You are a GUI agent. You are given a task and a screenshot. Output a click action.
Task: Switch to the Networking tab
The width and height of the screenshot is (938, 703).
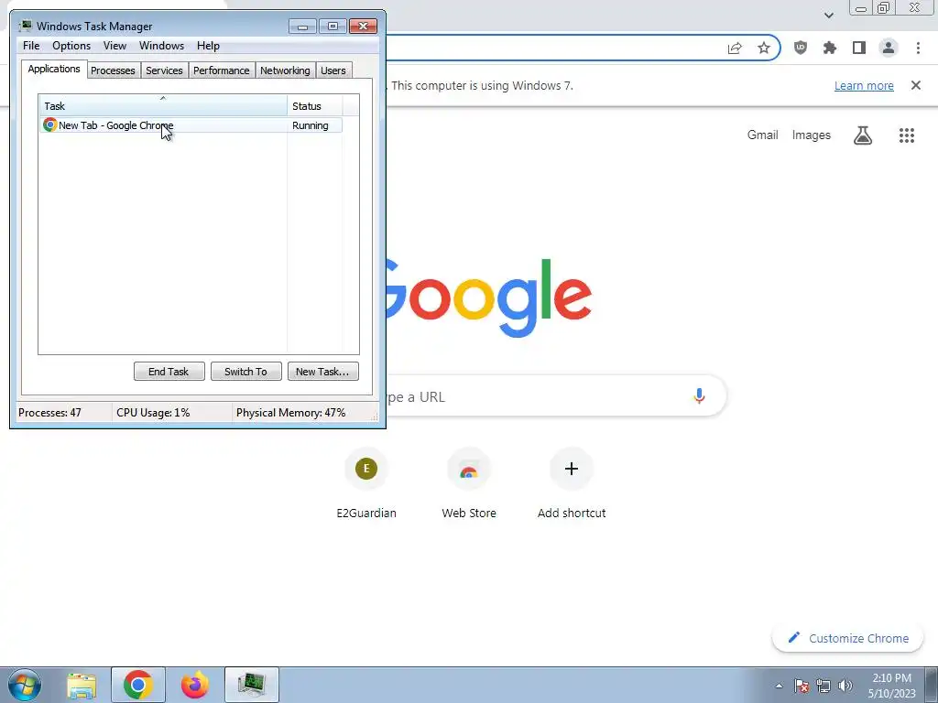coord(285,70)
